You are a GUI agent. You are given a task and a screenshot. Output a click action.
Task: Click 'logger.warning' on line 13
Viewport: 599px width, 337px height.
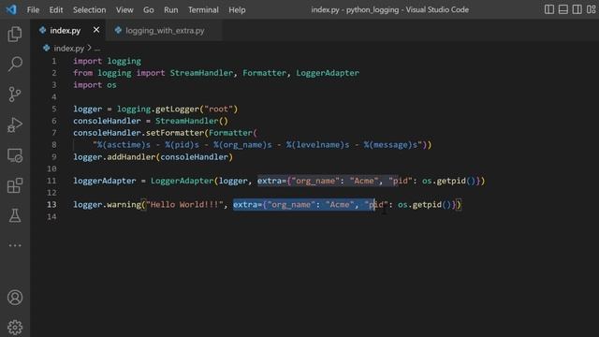107,205
